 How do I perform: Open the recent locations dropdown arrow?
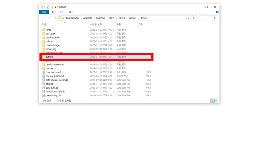point(52,18)
